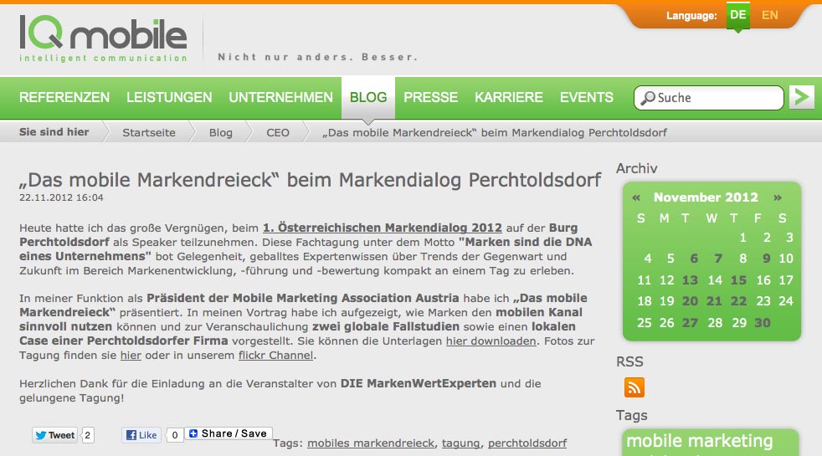Open the 'tagung' tag link
This screenshot has width=822, height=456.
pos(460,443)
